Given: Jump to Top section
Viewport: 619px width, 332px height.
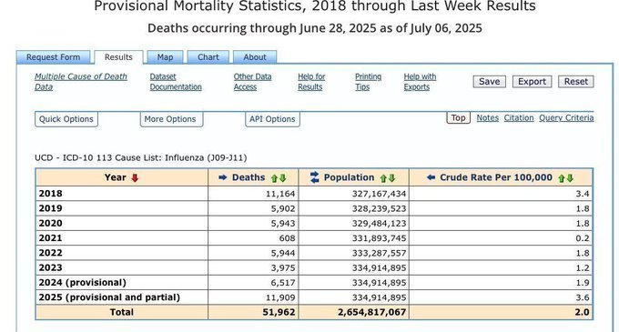Looking at the screenshot, I should (458, 118).
